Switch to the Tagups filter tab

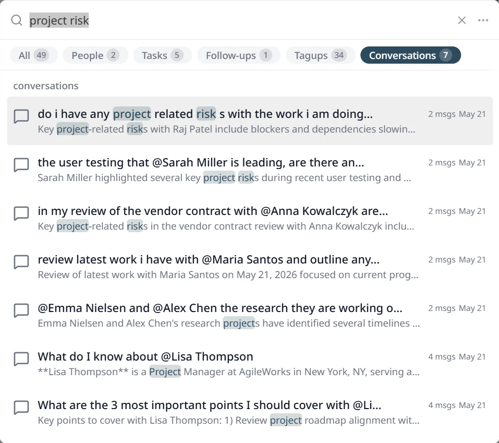[320, 55]
